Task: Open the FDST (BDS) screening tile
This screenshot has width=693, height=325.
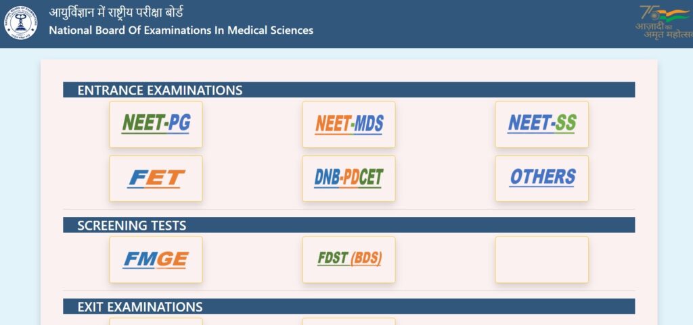Action: (349, 259)
